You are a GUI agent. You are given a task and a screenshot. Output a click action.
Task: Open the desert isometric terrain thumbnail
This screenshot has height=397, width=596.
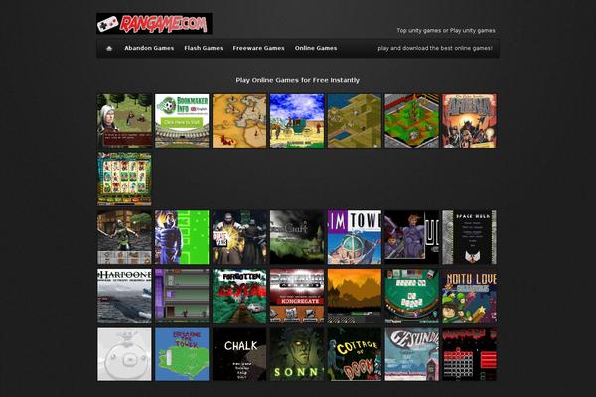coord(355,121)
